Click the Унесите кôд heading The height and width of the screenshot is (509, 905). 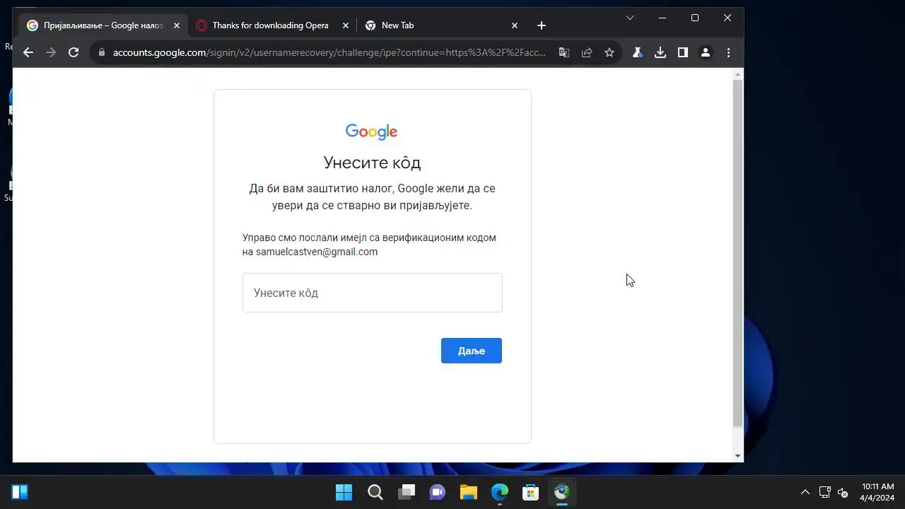coord(372,163)
